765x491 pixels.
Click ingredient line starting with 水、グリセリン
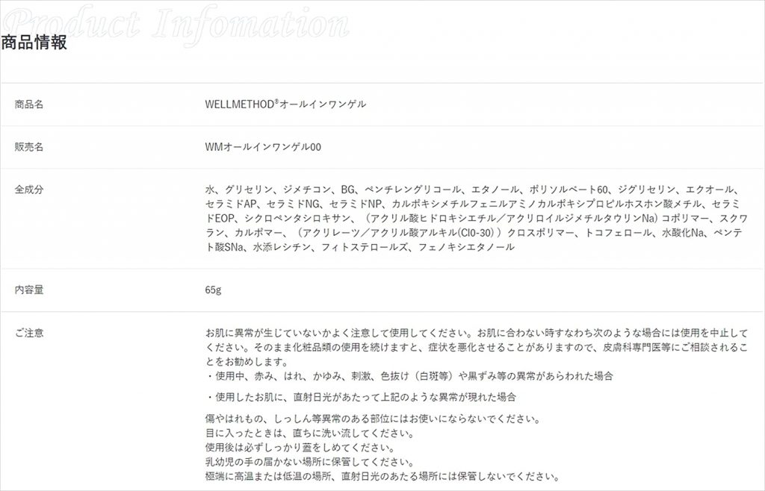(473, 190)
